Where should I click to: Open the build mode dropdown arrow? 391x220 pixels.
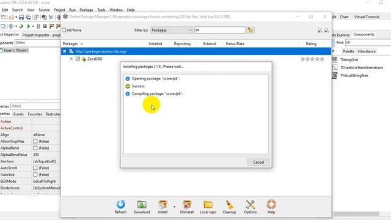16,26
